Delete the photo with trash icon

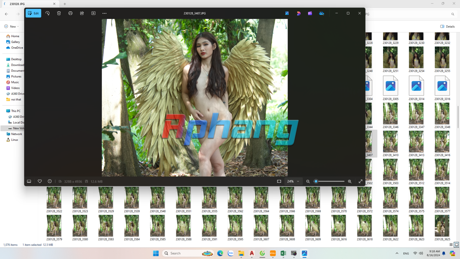tap(59, 13)
